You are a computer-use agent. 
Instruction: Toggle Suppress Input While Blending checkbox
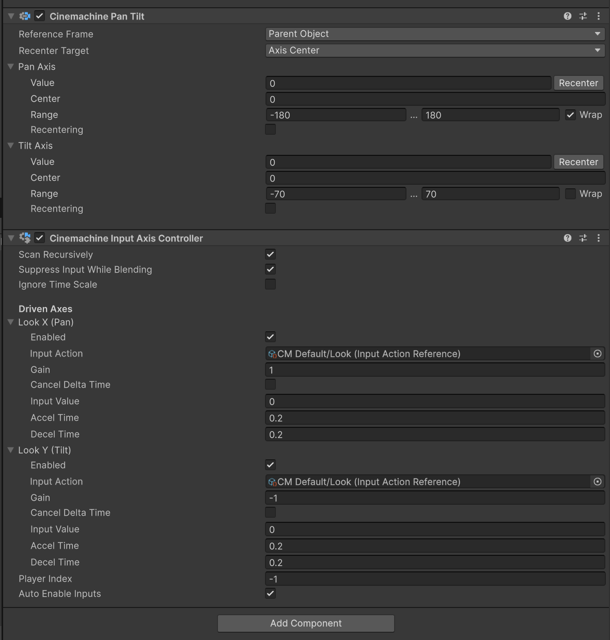270,269
